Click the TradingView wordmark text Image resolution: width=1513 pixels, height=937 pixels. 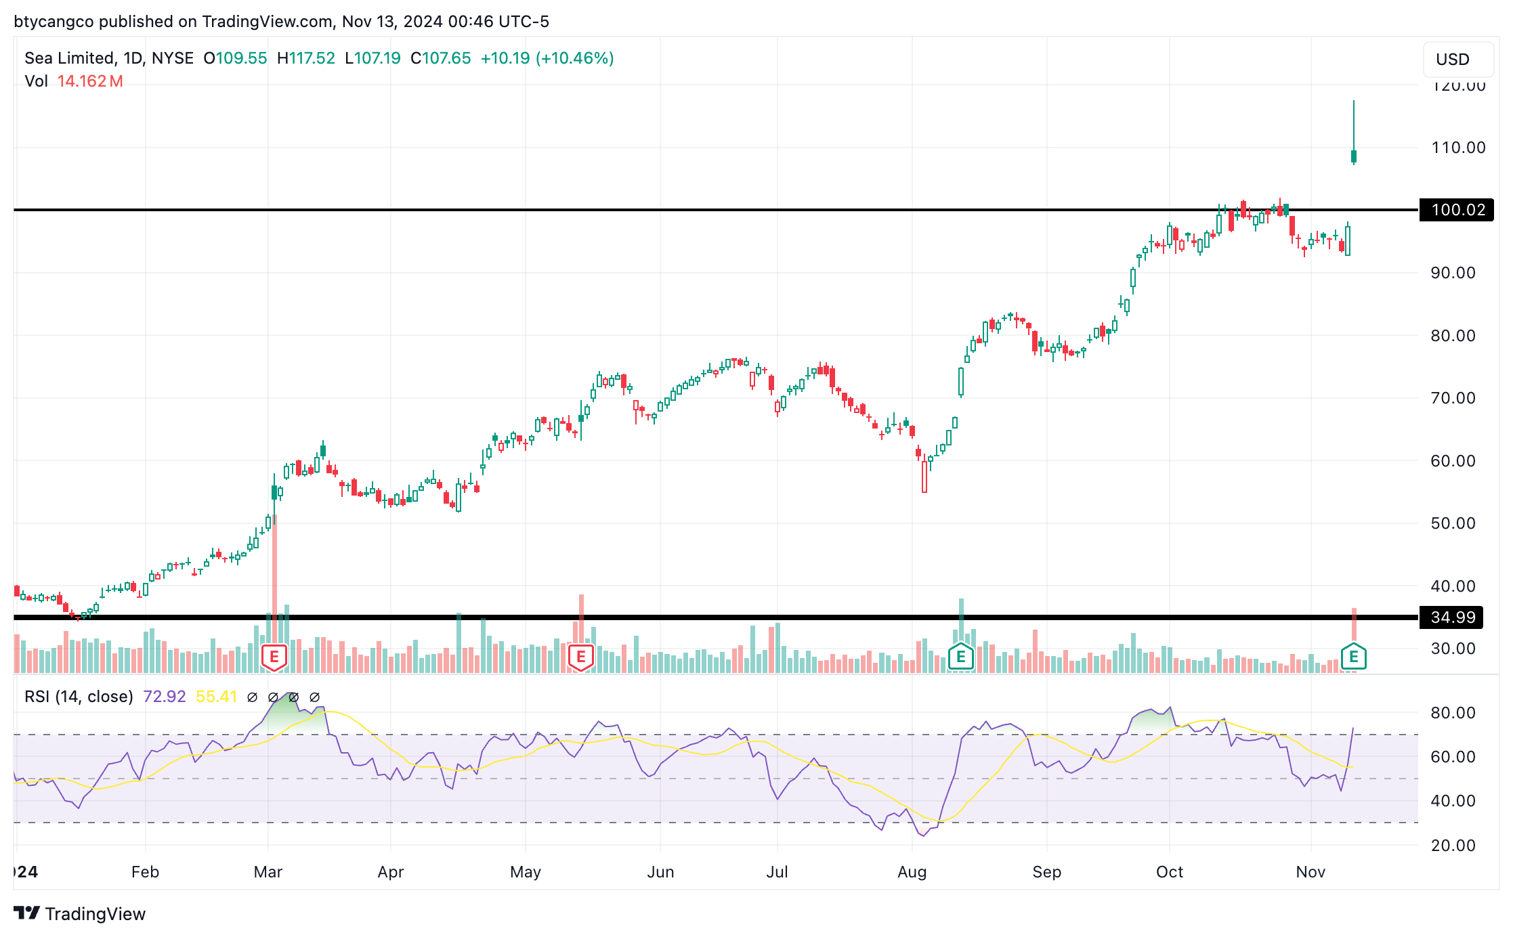(x=95, y=914)
